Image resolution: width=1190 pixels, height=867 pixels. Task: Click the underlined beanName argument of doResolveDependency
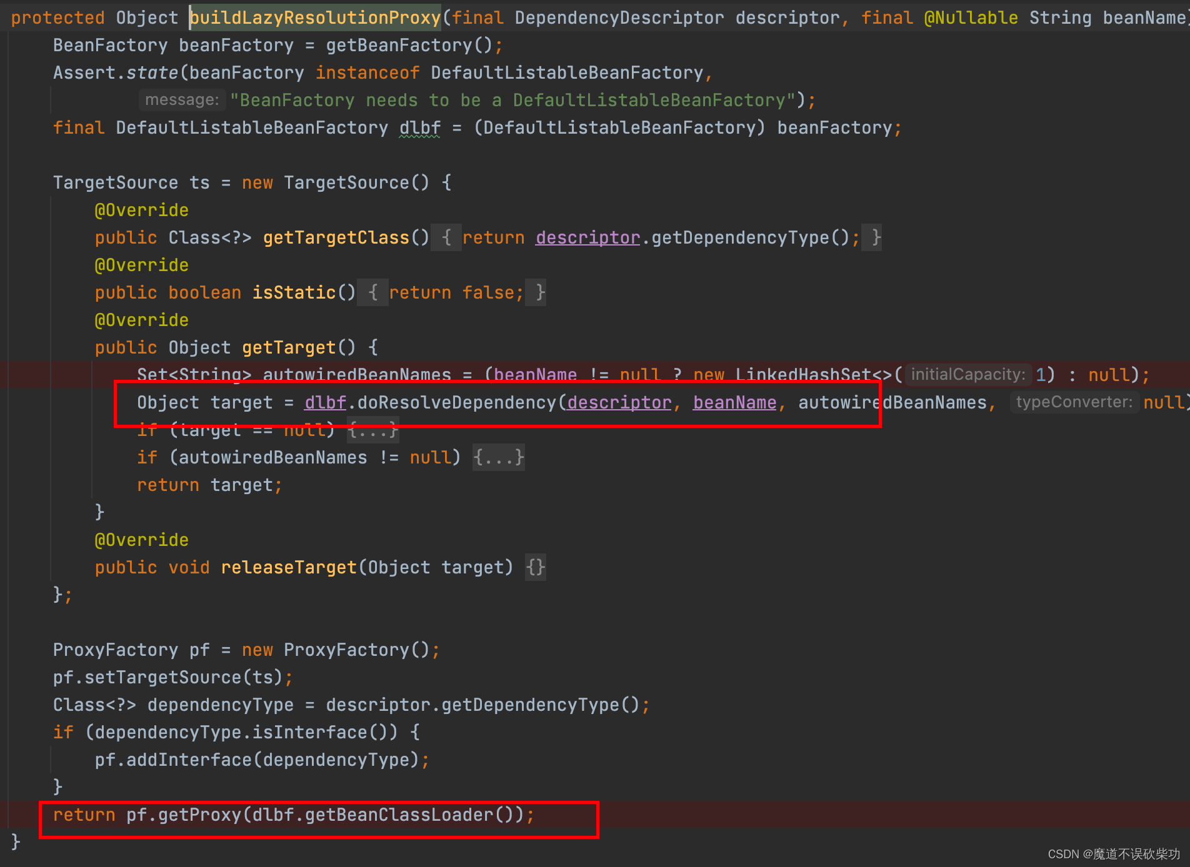coord(734,402)
